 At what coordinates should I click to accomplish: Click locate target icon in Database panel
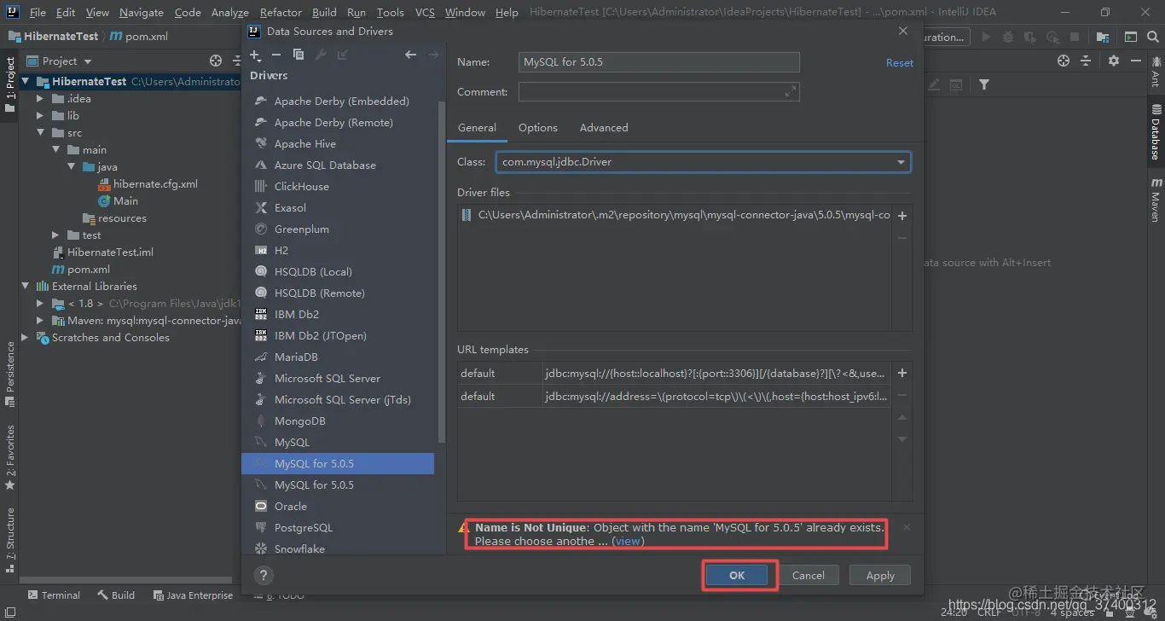point(1064,61)
